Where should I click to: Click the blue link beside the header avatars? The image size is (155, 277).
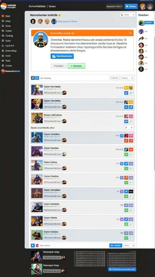68,21
